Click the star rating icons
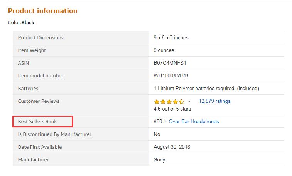292x176 pixels. click(169, 102)
